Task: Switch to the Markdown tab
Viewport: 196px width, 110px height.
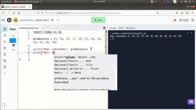Action: pos(130,28)
